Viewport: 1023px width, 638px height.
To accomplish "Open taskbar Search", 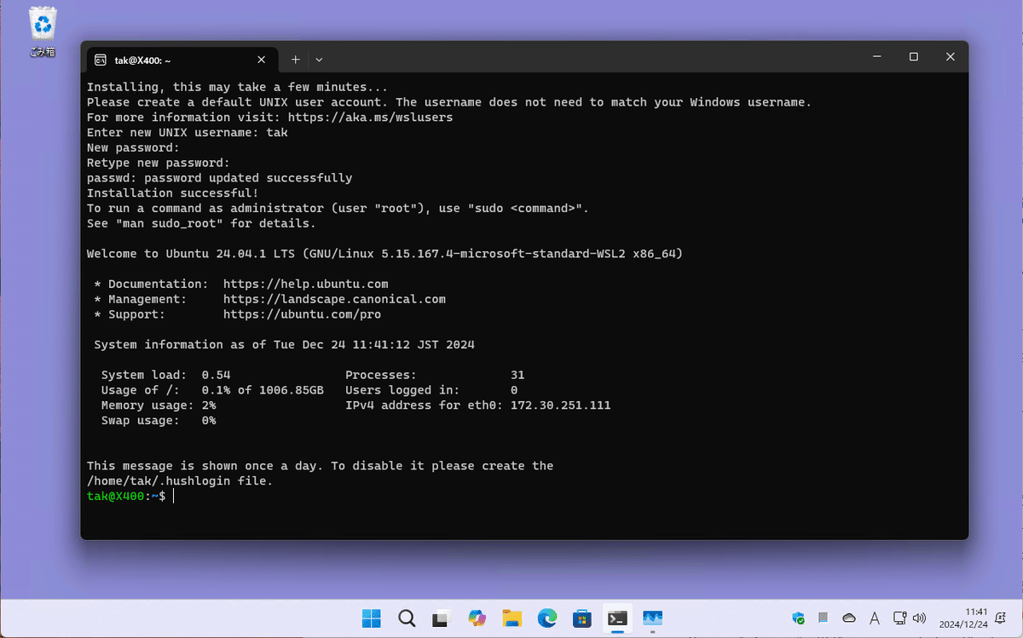I will point(407,618).
